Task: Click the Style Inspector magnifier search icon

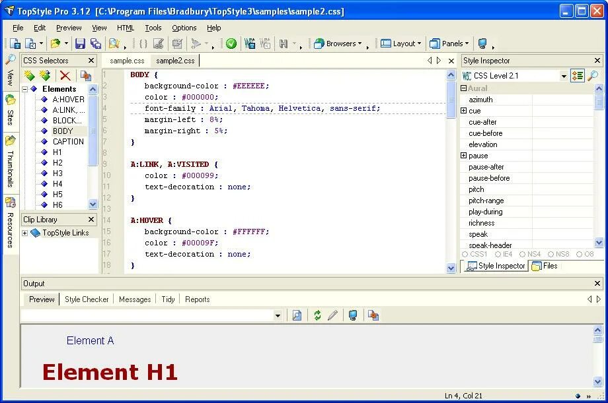Action: (x=593, y=75)
